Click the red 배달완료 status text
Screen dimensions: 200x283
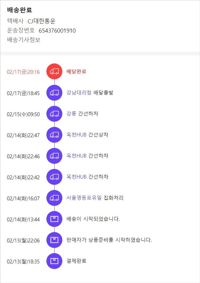tap(76, 71)
